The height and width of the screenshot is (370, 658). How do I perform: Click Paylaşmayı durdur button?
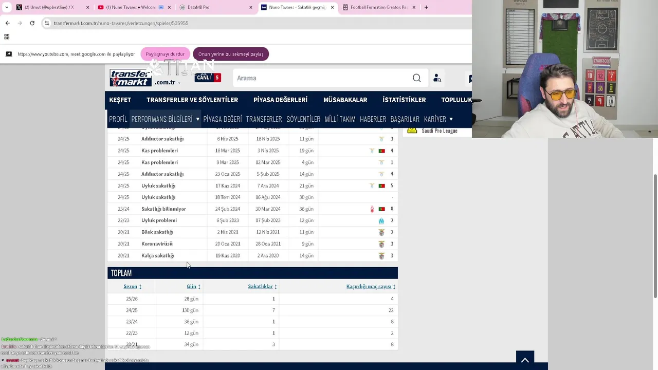click(165, 54)
